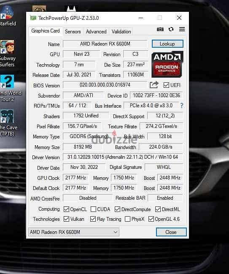This screenshot has height=274, width=229.
Task: Click the GPU Clock row Boost 2448 MHz
Action: (170, 178)
